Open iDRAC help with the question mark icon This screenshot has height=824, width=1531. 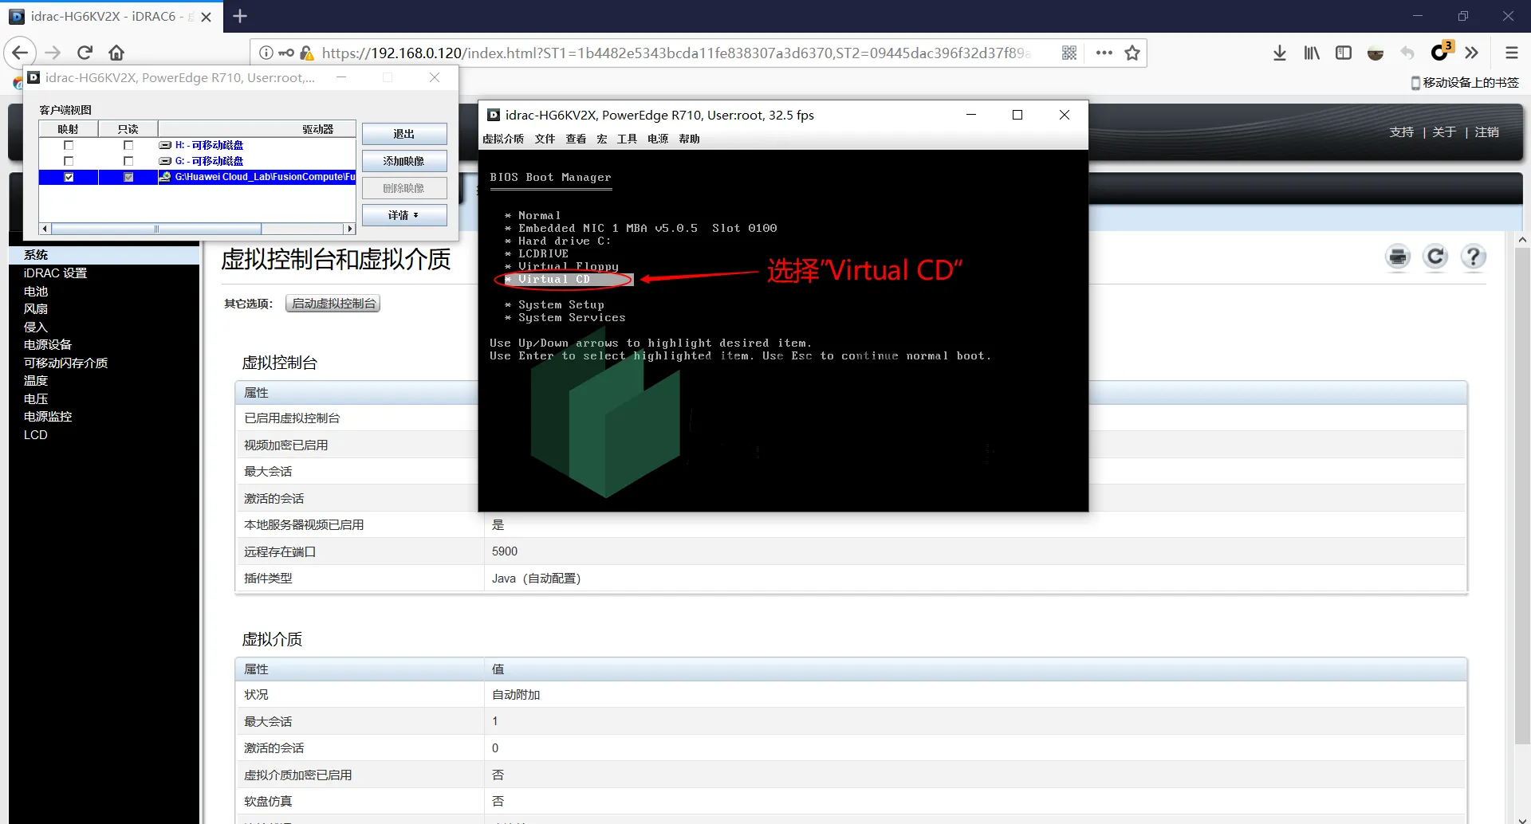coord(1474,257)
